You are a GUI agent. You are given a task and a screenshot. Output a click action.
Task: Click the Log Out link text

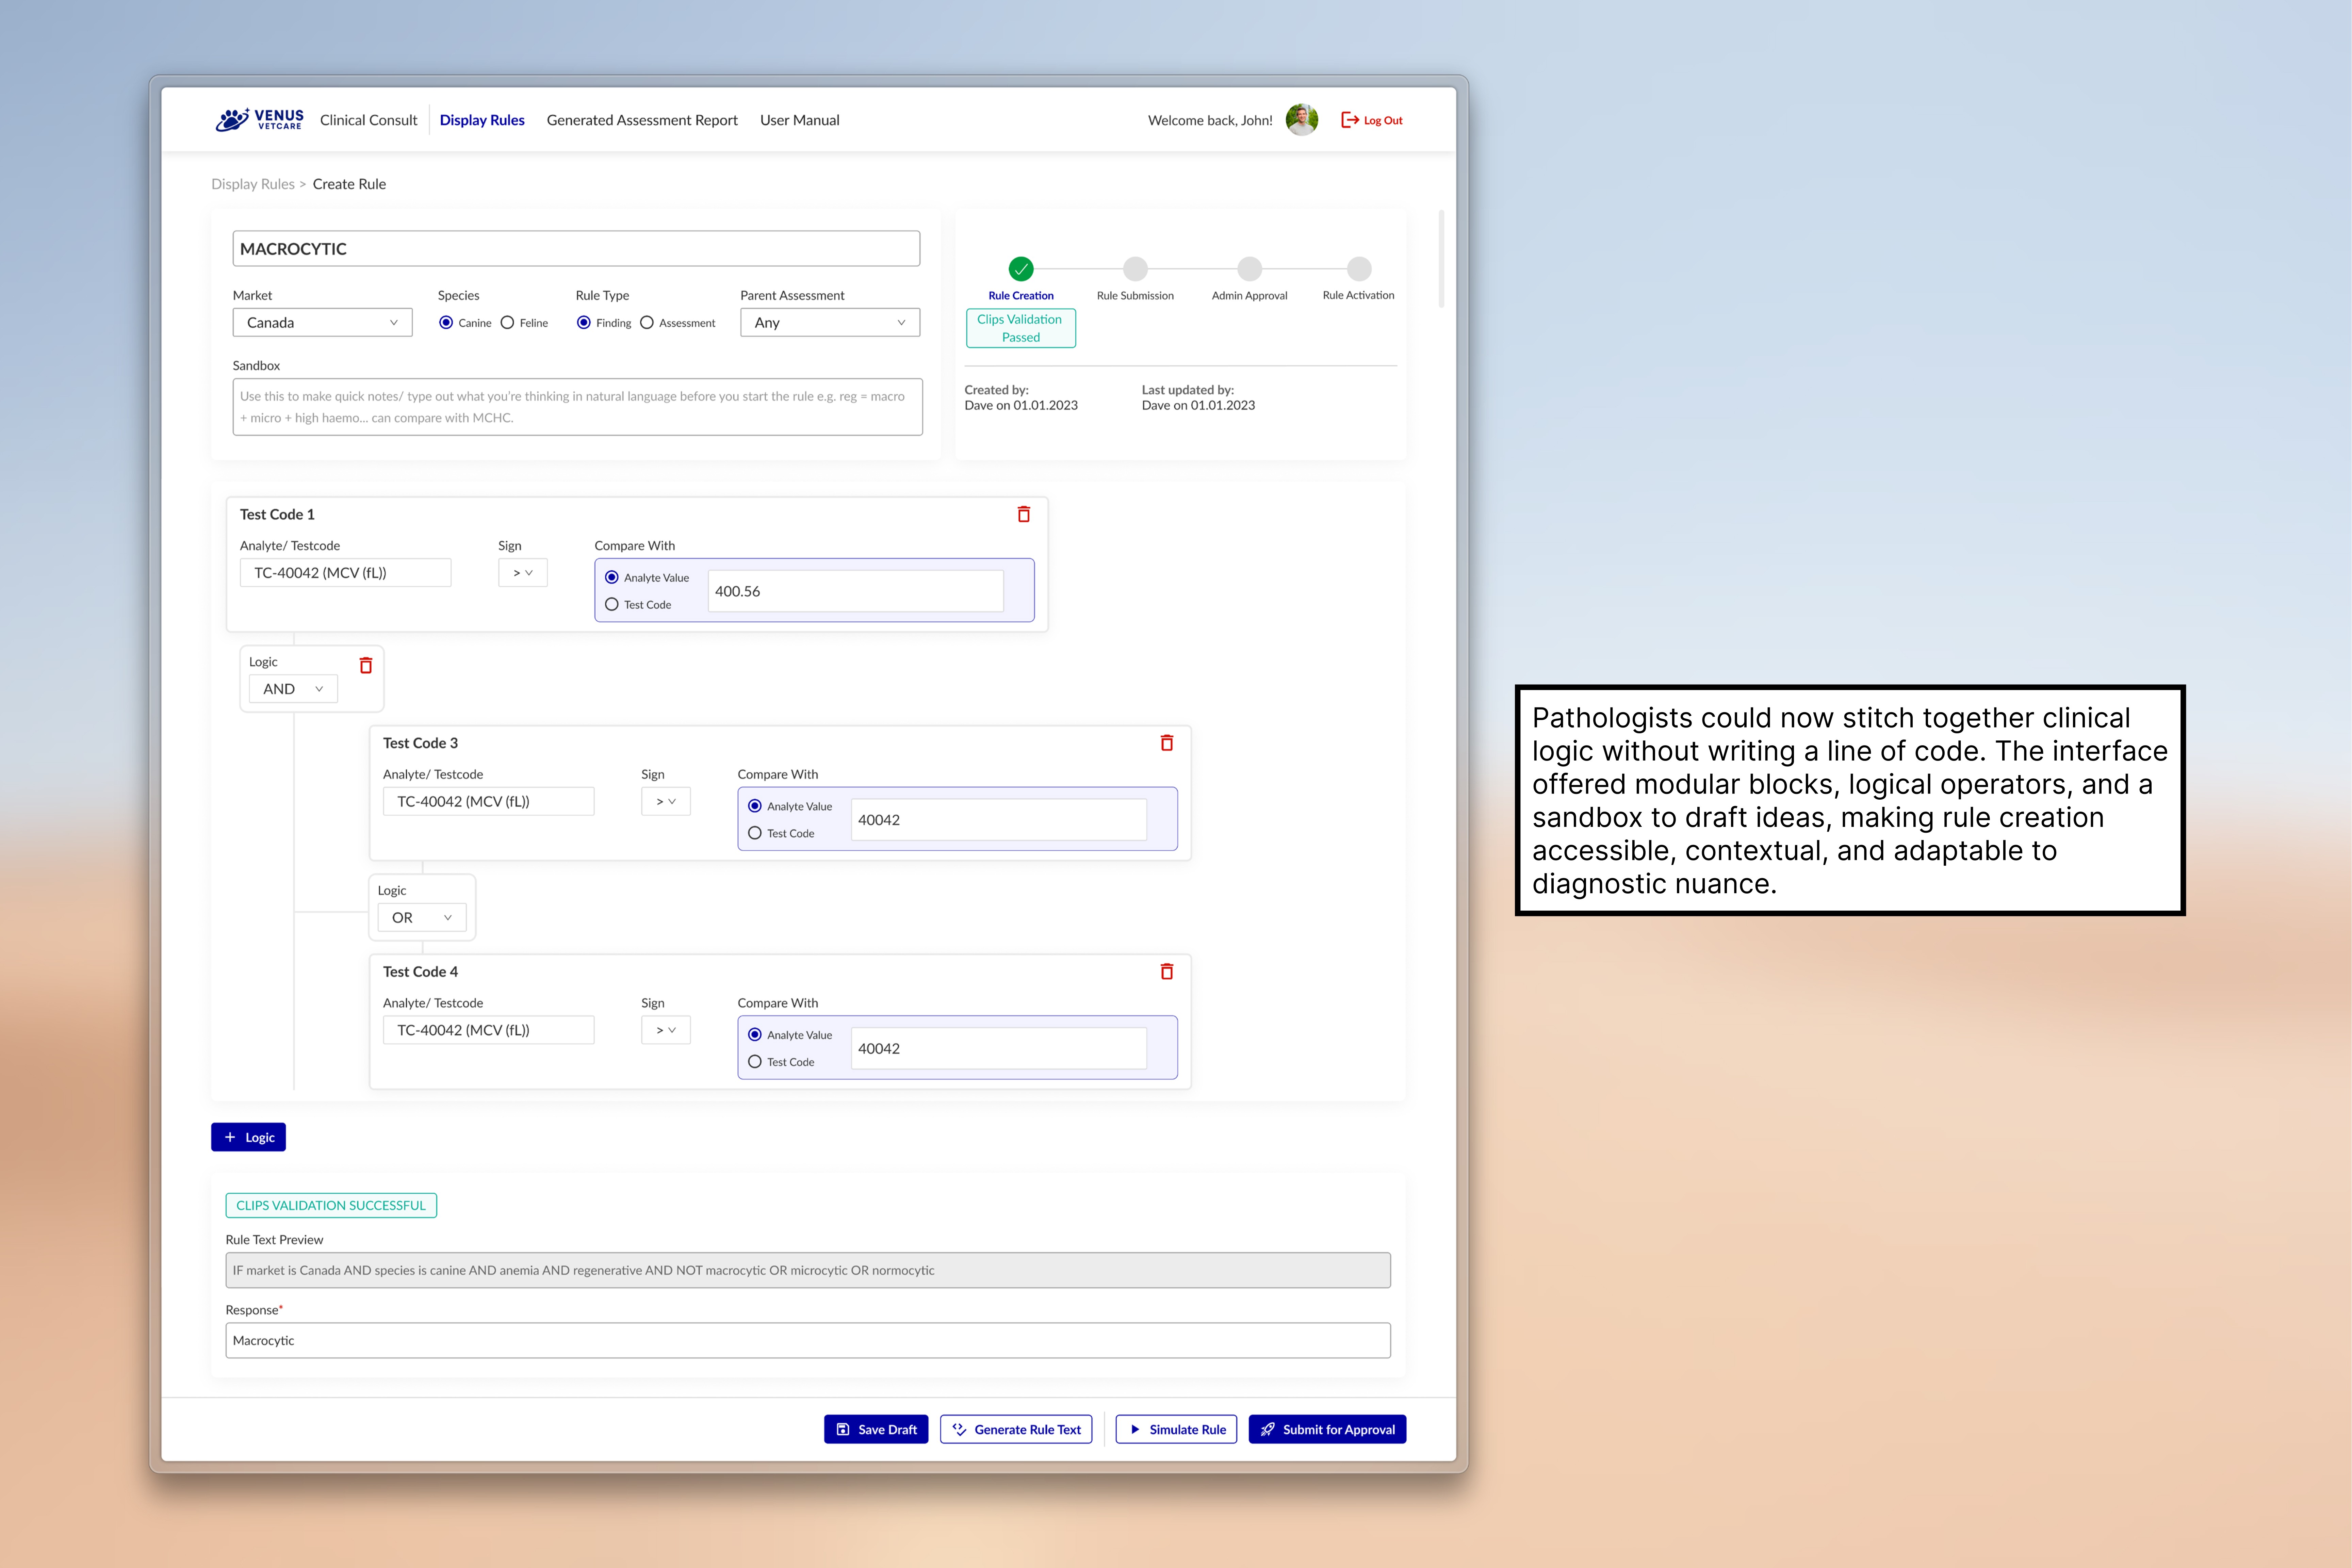[x=1383, y=121]
